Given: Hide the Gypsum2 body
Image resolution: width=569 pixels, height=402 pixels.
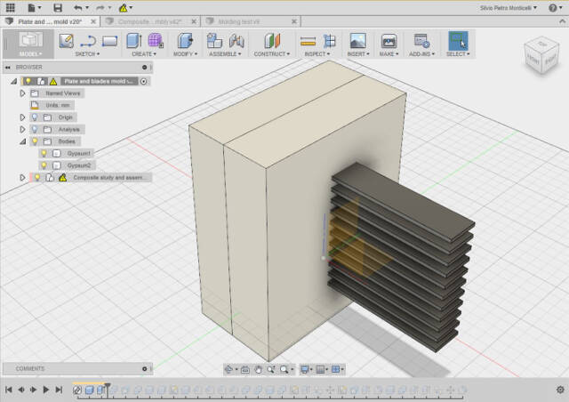Looking at the screenshot, I should pos(44,165).
